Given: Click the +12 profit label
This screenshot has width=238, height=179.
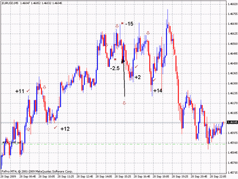Looking at the screenshot, I should [x=65, y=129].
